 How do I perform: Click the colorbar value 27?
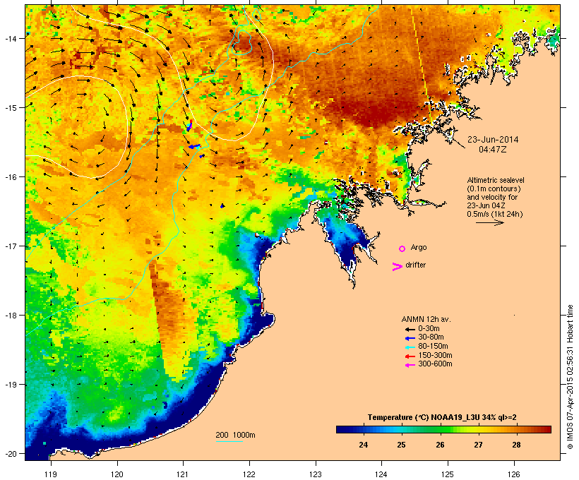click(x=478, y=445)
